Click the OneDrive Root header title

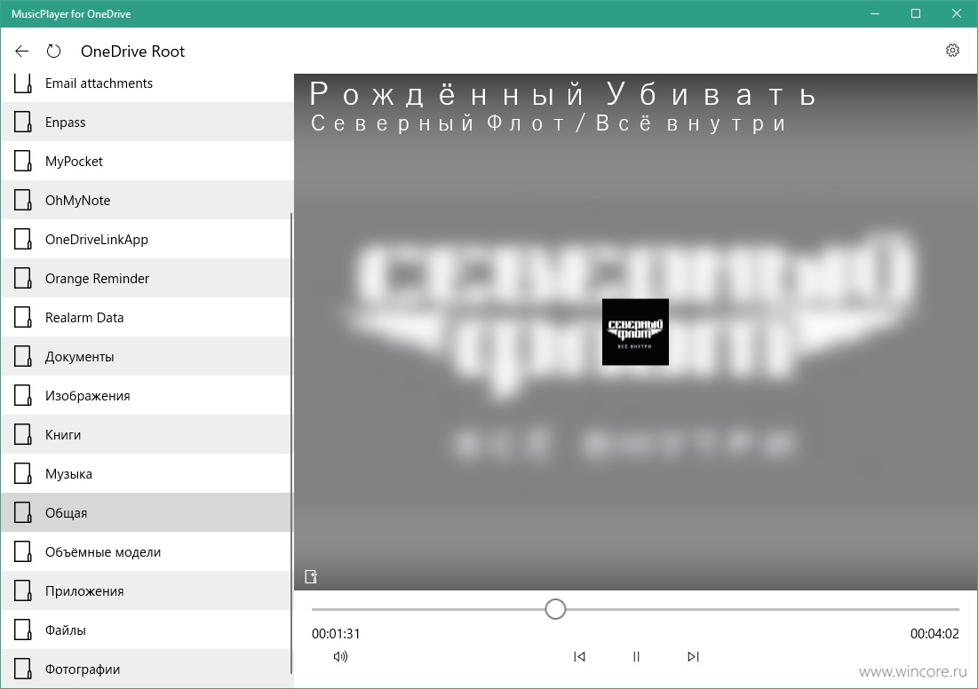coord(133,51)
